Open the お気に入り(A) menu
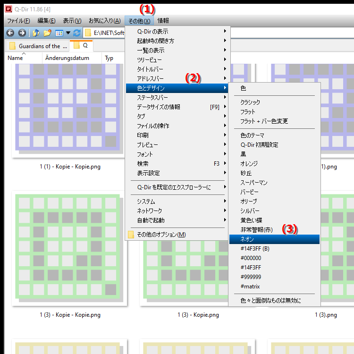This screenshot has width=354, height=354. (x=105, y=21)
